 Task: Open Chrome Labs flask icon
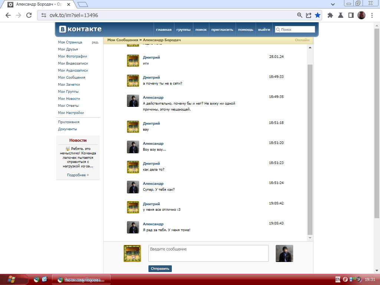pyautogui.click(x=341, y=15)
